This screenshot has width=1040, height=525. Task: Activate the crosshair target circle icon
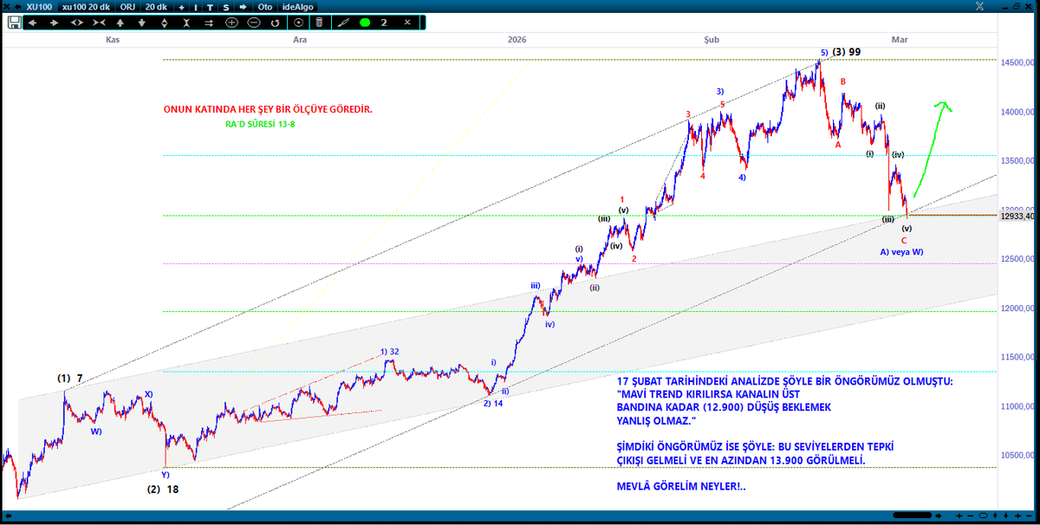point(298,23)
